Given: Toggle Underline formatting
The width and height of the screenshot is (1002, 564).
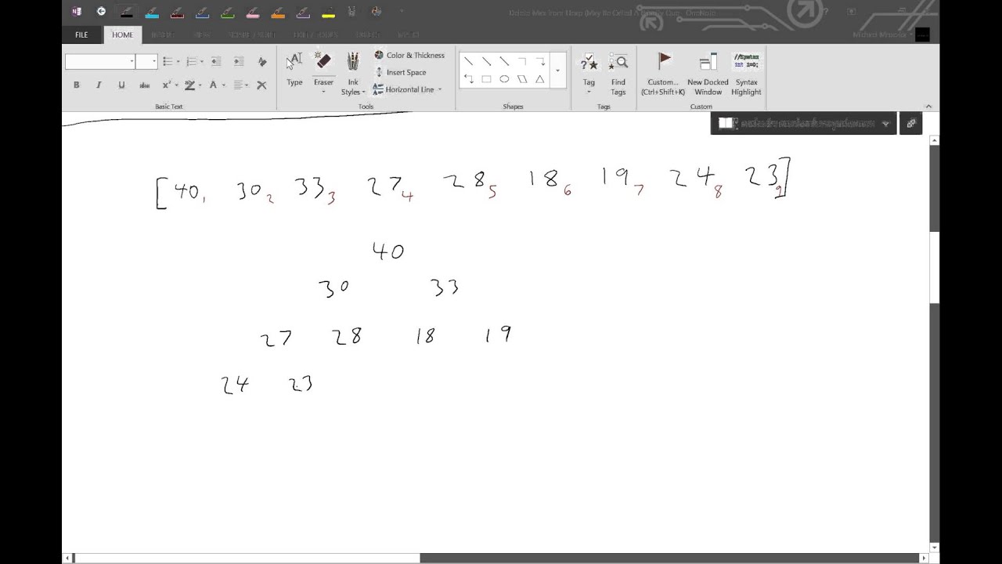Looking at the screenshot, I should coord(121,85).
